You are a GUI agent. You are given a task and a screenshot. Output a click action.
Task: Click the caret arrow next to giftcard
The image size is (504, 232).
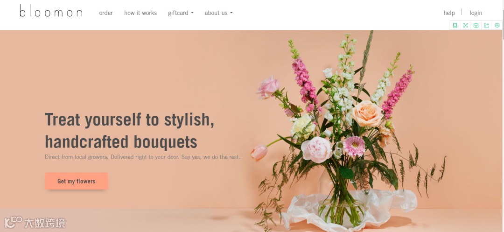coord(192,13)
